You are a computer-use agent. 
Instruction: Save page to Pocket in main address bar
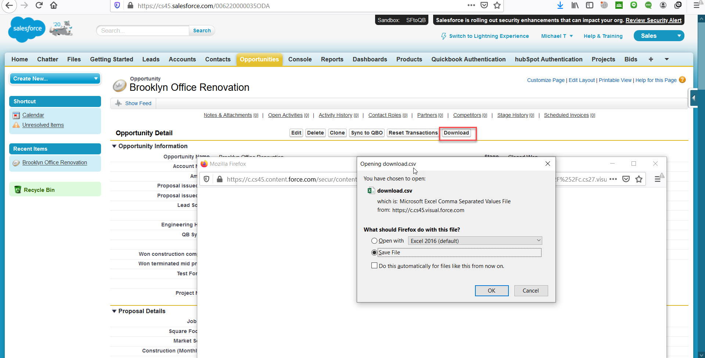click(x=484, y=6)
